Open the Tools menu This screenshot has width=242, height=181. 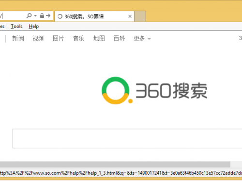(16, 27)
